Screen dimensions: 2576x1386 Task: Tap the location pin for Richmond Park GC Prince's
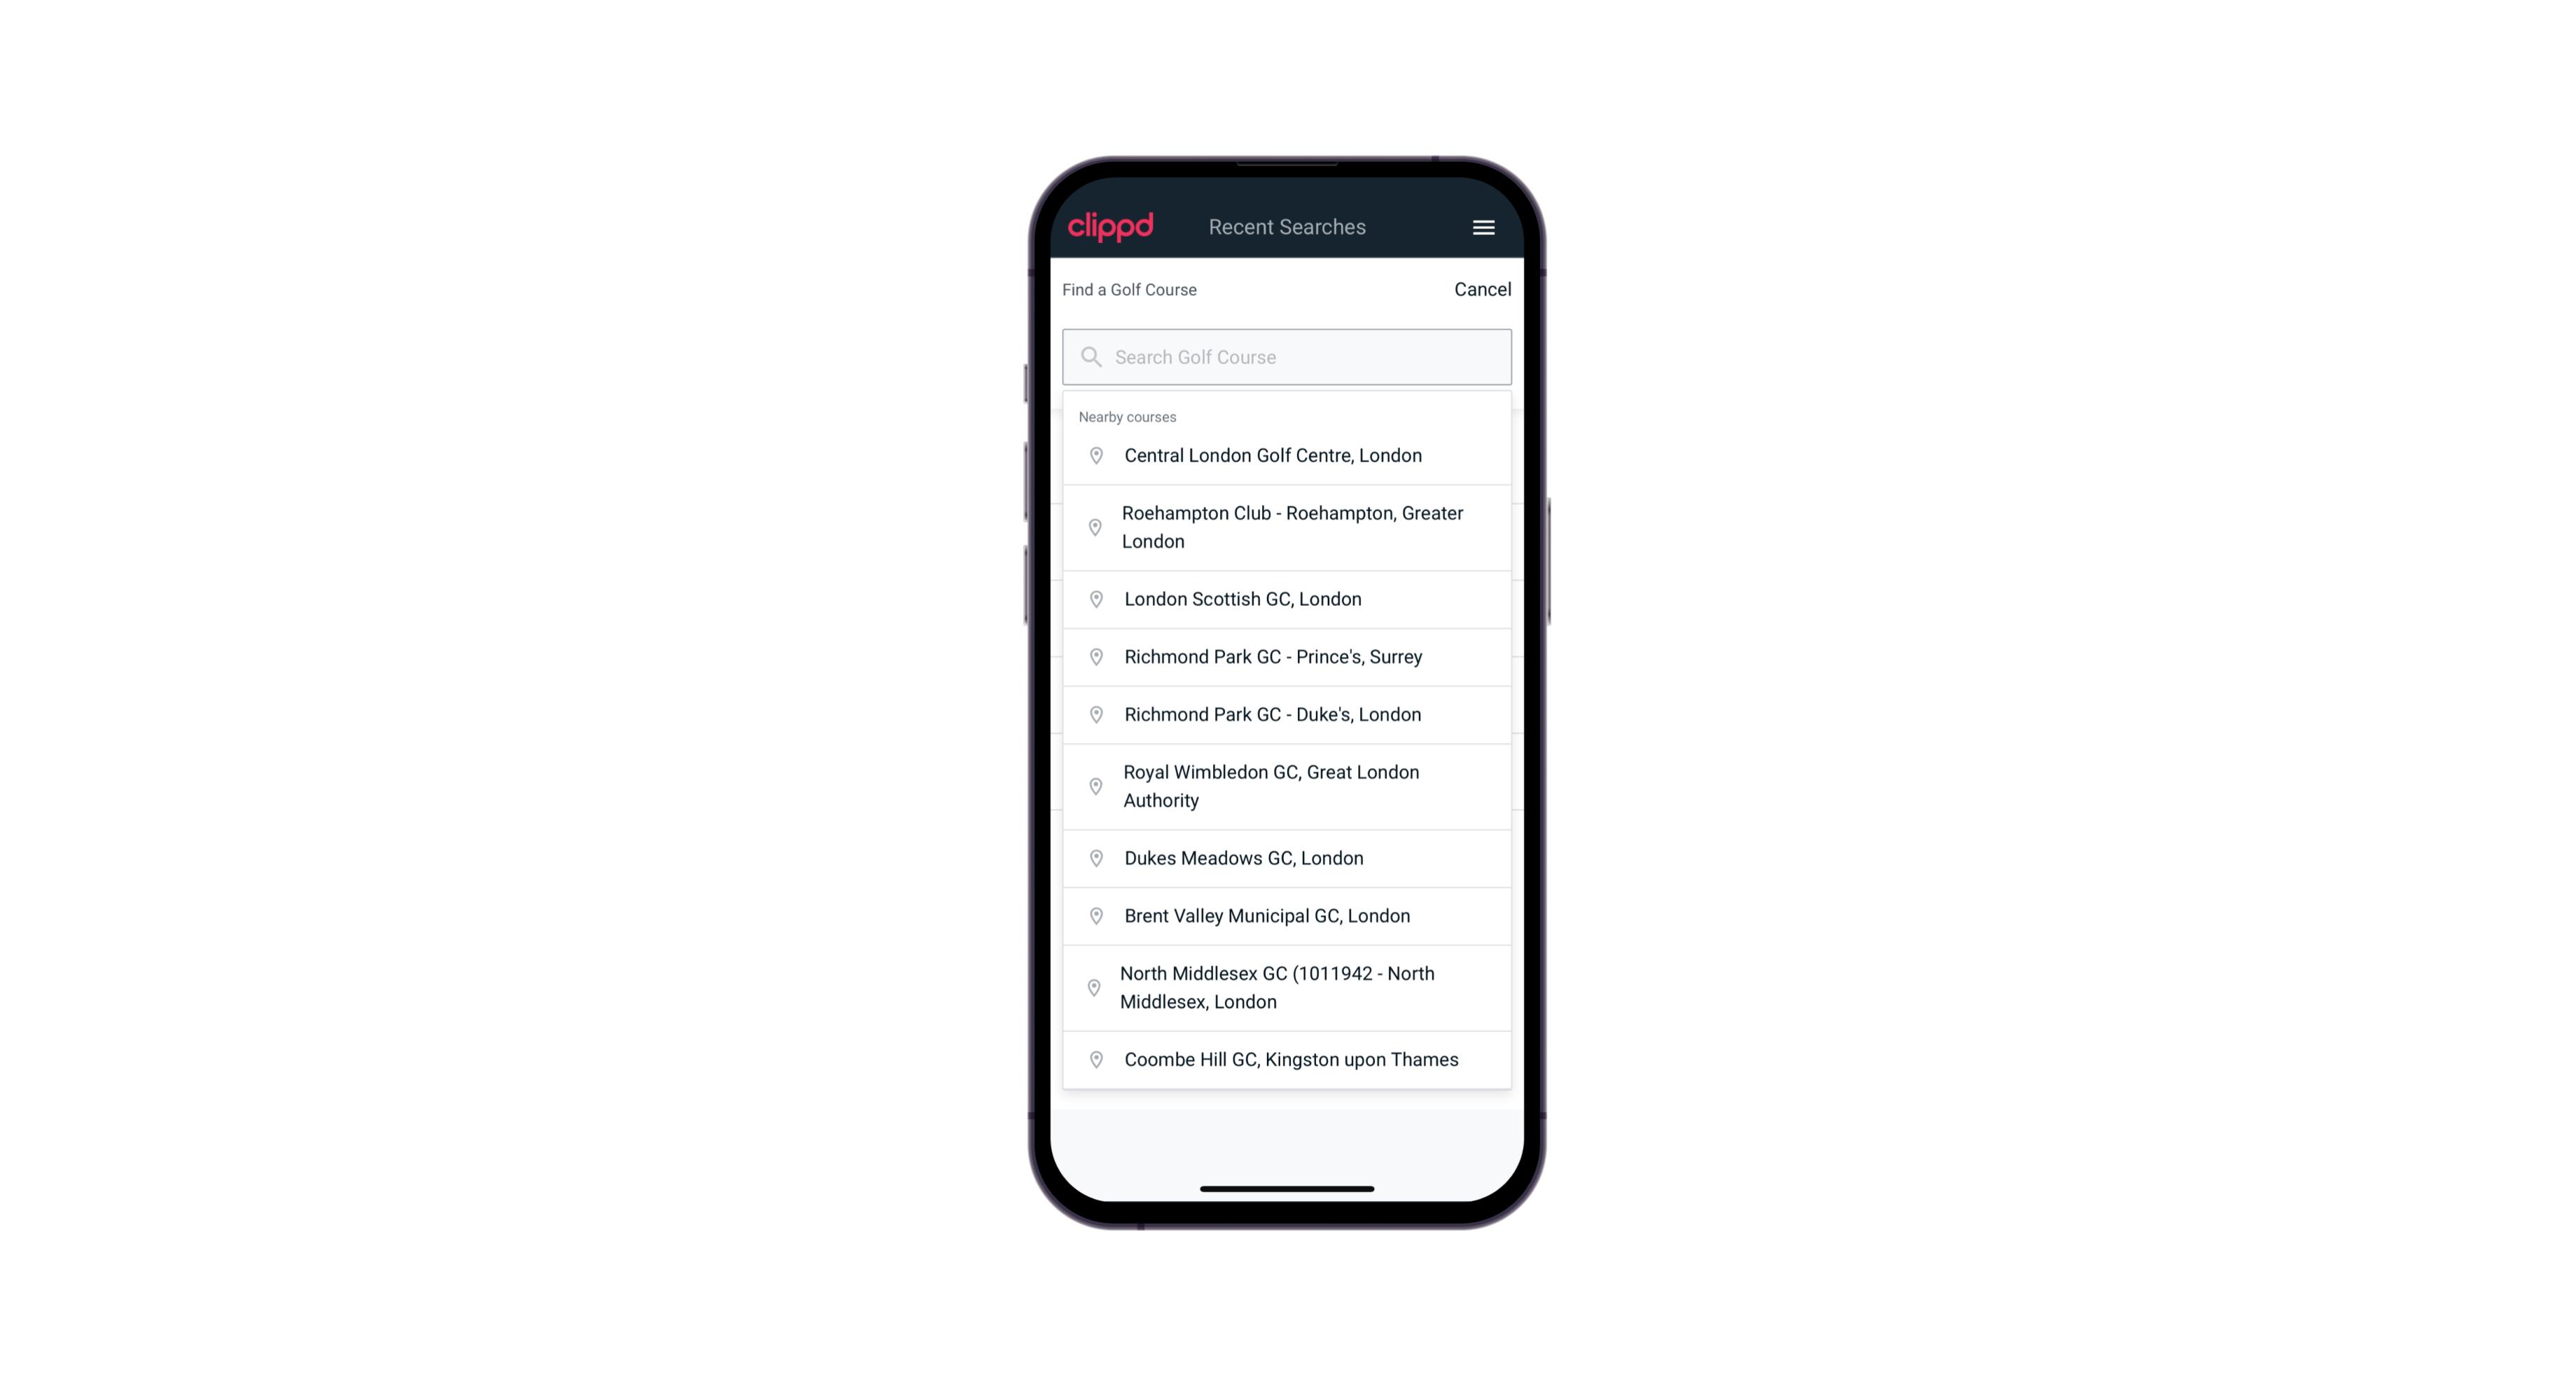pyautogui.click(x=1095, y=656)
